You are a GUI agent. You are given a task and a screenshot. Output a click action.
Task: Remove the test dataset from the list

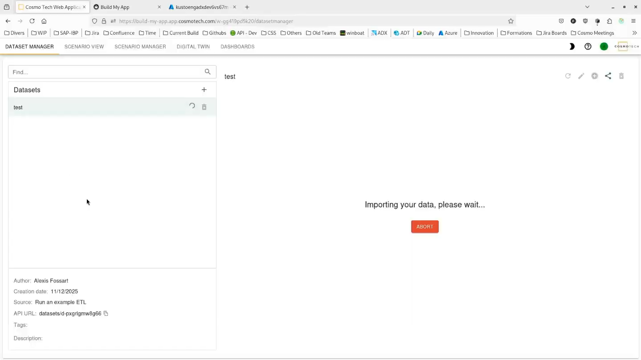(x=204, y=107)
